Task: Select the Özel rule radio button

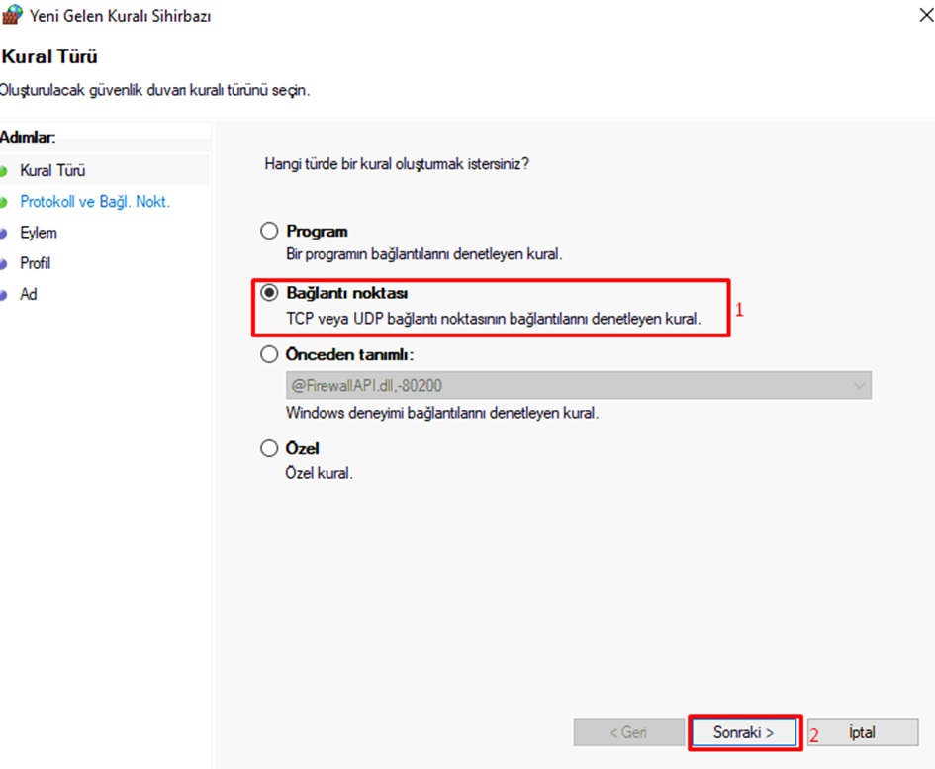Action: (269, 448)
